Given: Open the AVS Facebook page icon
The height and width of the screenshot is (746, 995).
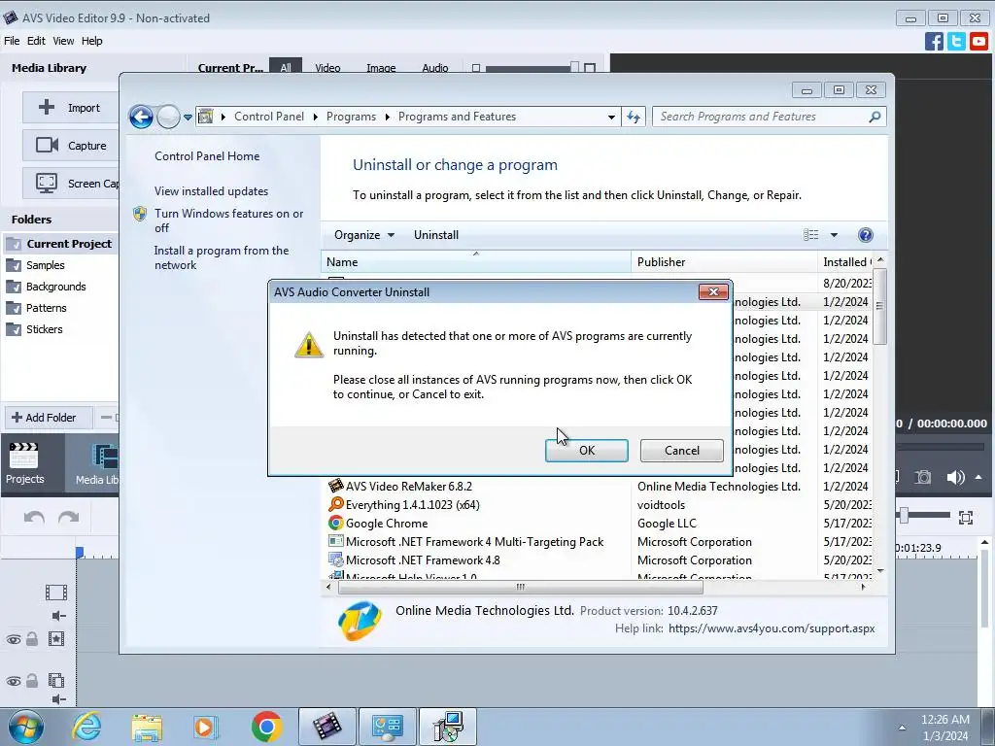Looking at the screenshot, I should [x=934, y=42].
